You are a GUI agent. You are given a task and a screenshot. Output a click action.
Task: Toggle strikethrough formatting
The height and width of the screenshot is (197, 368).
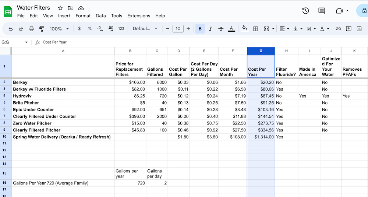(x=221, y=29)
